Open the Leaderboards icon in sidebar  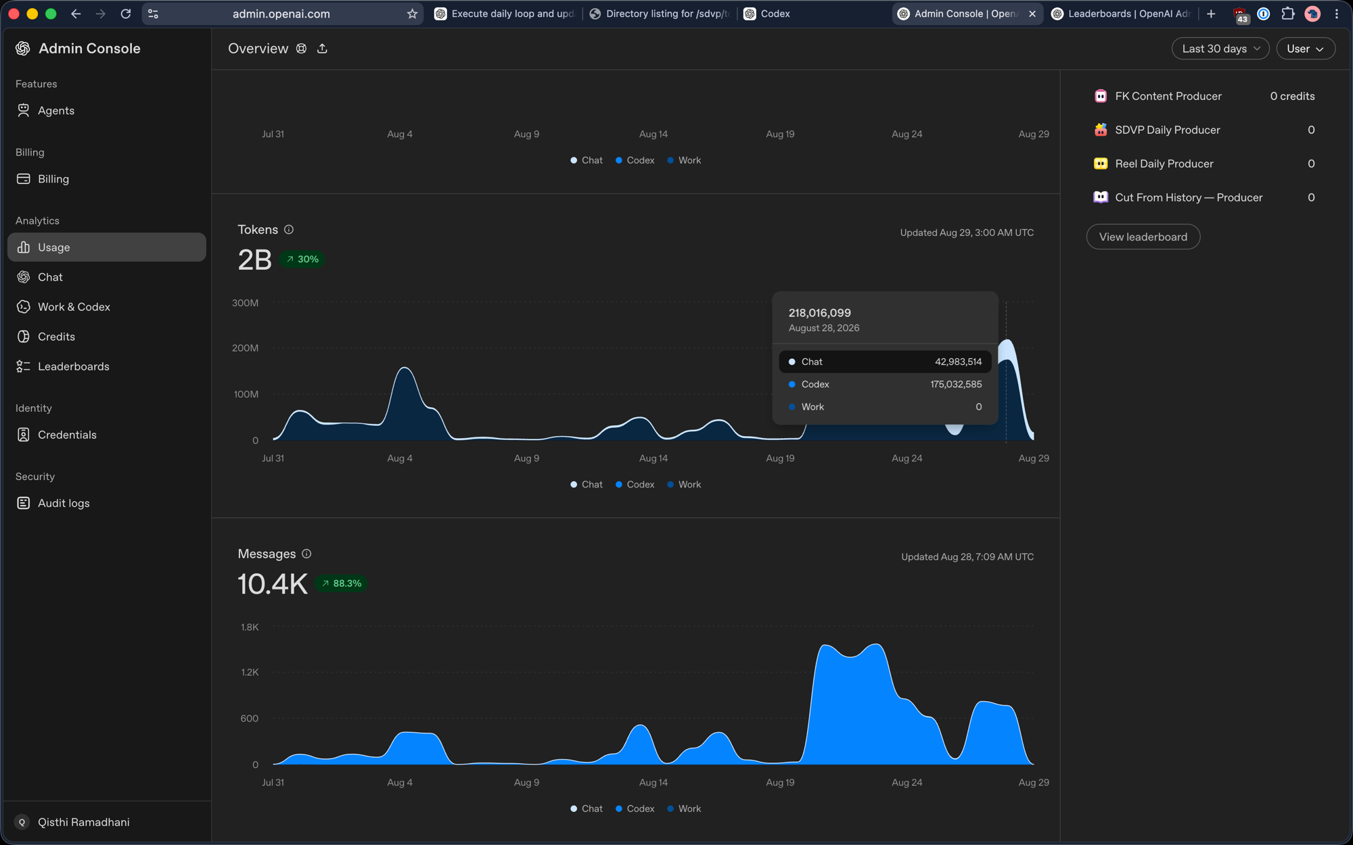click(24, 366)
